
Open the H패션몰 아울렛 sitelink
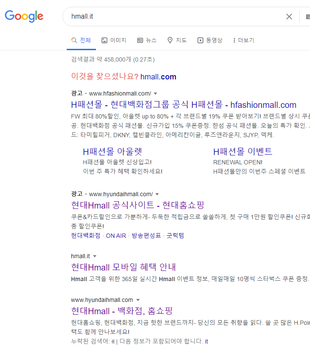click(x=112, y=152)
